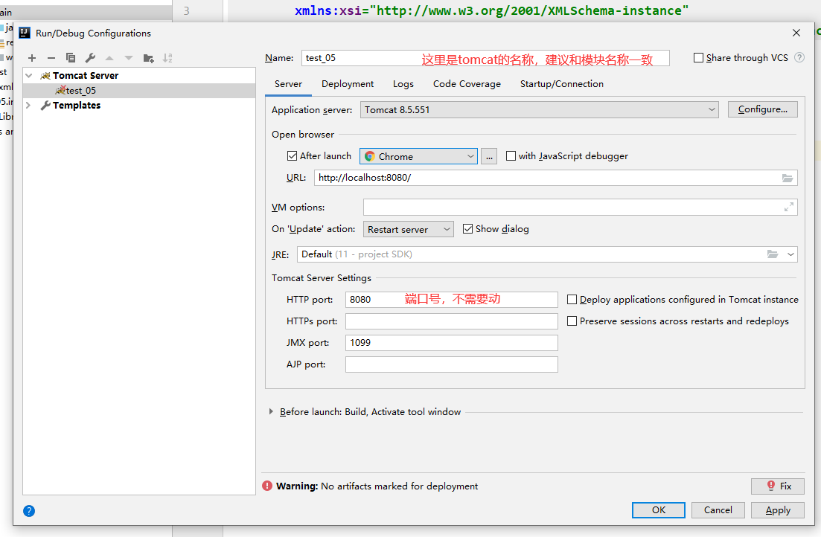Add a new configuration with plus icon
This screenshot has height=537, width=821.
click(32, 58)
